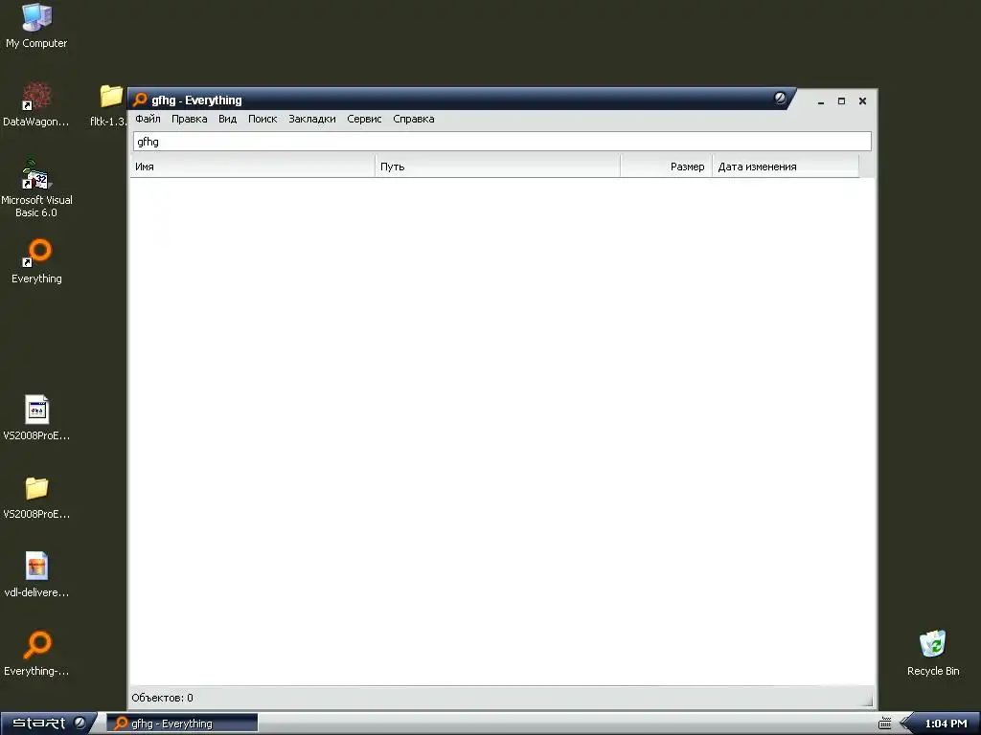Select the VS2008ProE file icon
The width and height of the screenshot is (981, 735).
tap(36, 417)
